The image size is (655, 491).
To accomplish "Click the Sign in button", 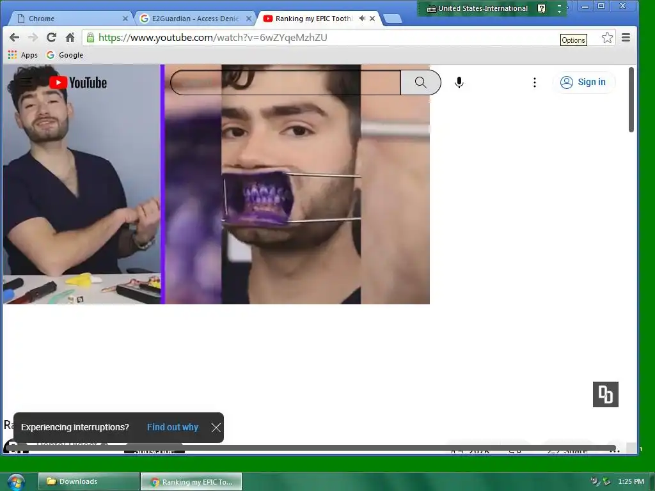I will tap(583, 82).
